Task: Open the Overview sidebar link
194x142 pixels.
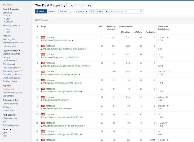Action: point(7,5)
